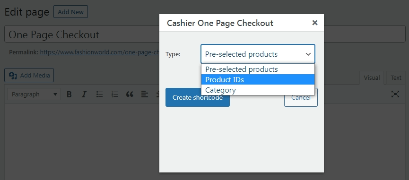409x180 pixels.
Task: Open the Paragraph format dropdown
Action: tap(34, 94)
